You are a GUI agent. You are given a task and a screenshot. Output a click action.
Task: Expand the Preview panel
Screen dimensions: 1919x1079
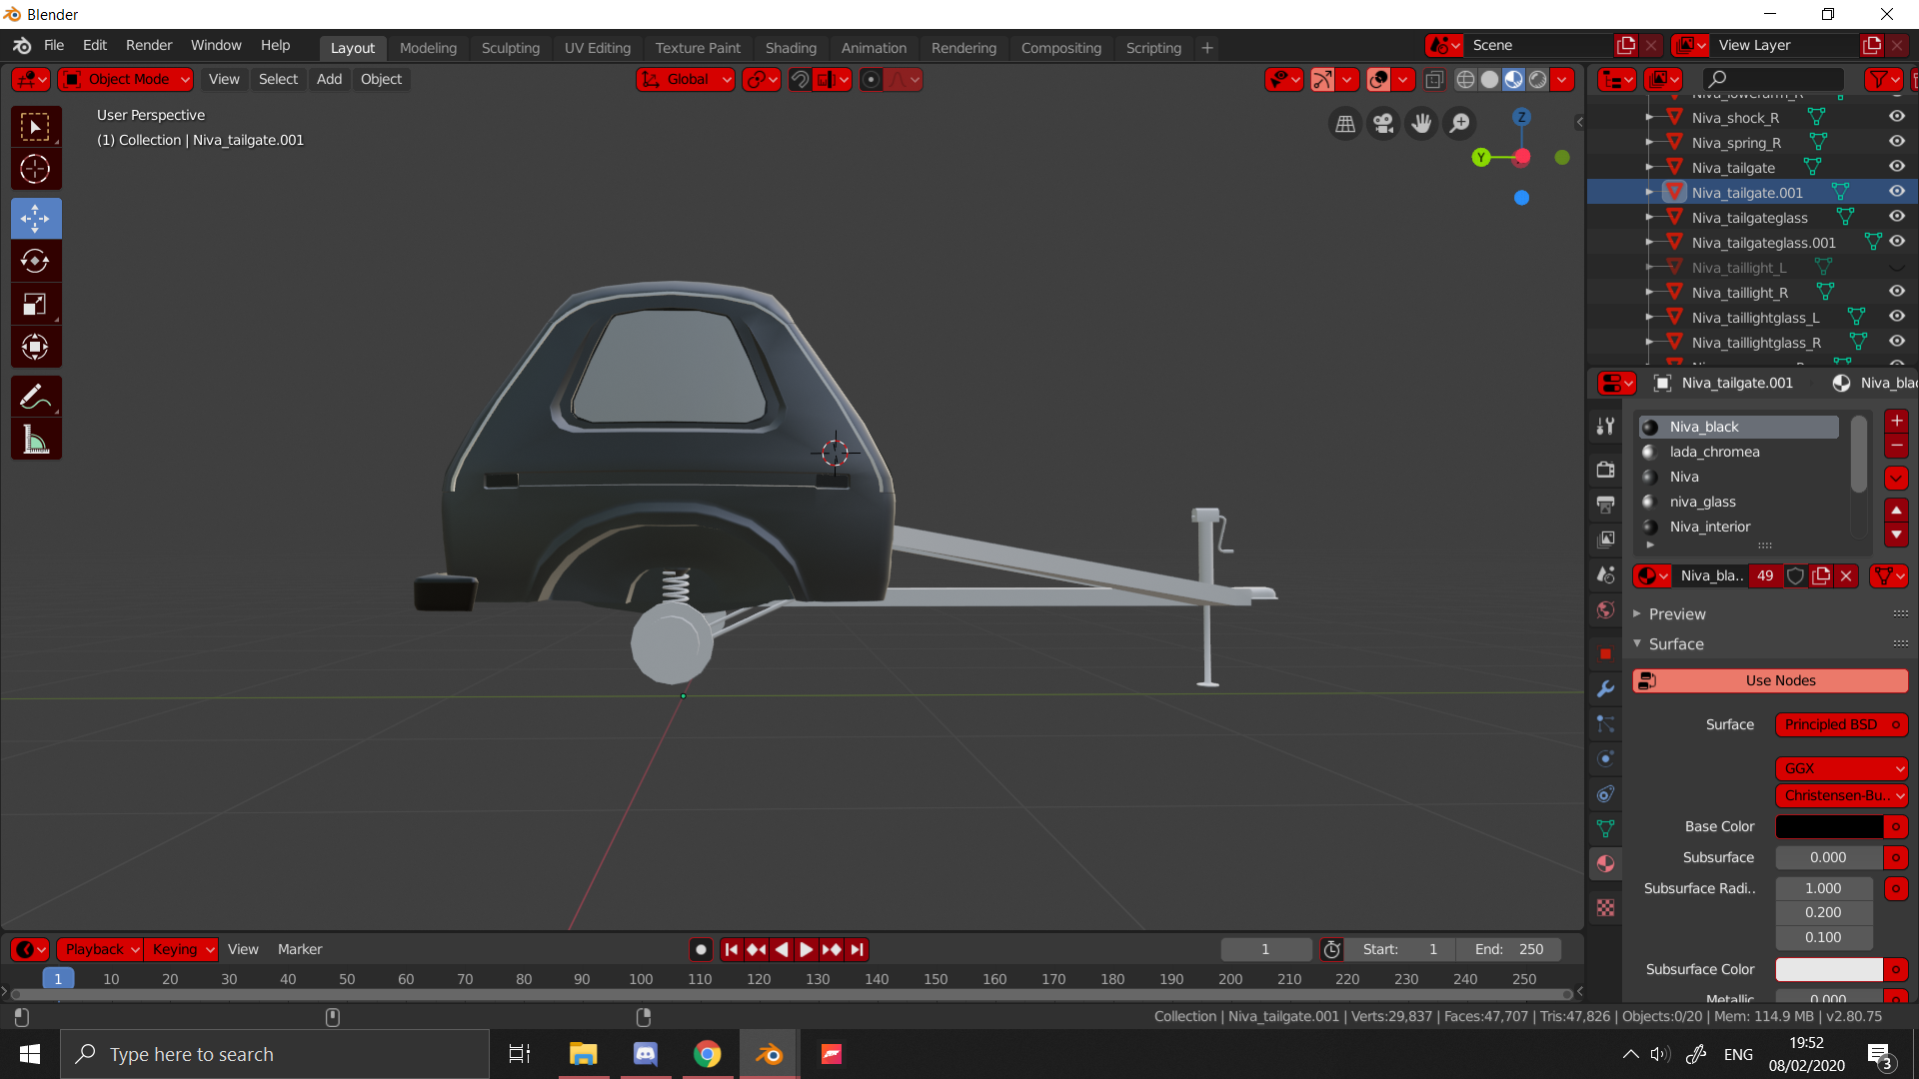1676,613
